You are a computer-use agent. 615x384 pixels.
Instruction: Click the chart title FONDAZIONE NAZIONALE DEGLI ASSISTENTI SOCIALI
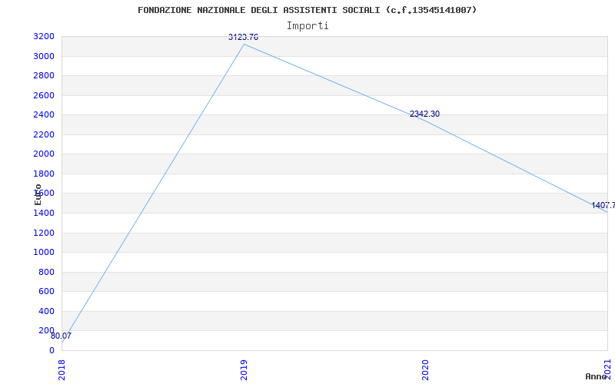pyautogui.click(x=307, y=10)
